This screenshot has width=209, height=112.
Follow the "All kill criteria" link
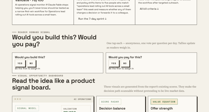[149, 9]
